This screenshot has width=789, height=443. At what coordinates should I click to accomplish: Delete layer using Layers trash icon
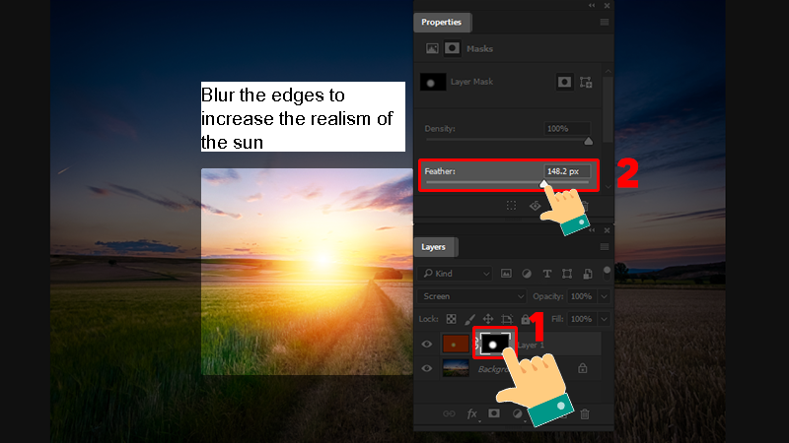coord(585,413)
